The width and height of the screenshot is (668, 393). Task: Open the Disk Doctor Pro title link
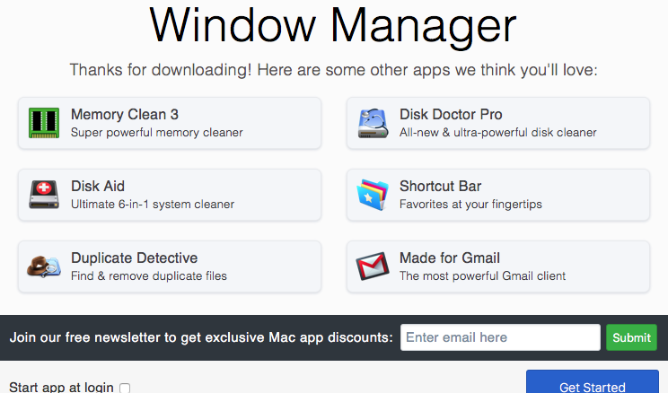pyautogui.click(x=451, y=114)
